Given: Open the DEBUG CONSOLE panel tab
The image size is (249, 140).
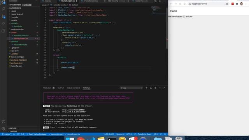Looking at the screenshot, I should [73, 88].
